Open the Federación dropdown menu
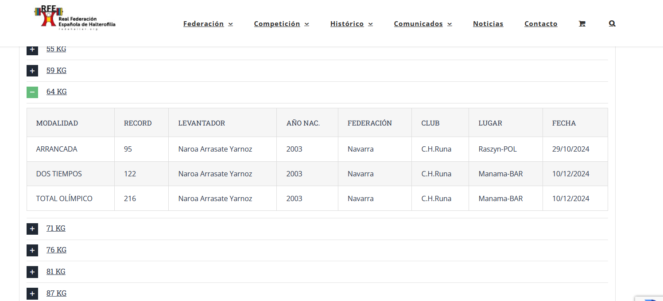The height and width of the screenshot is (301, 663). click(208, 24)
